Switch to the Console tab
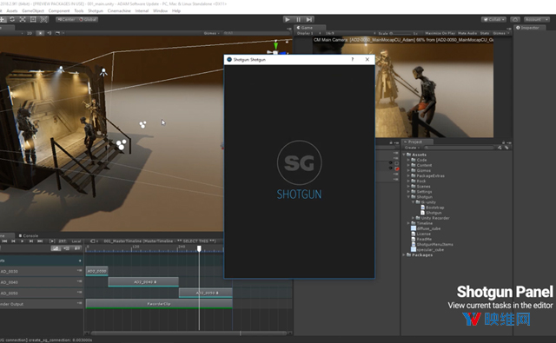The height and width of the screenshot is (343, 556). tap(29, 235)
